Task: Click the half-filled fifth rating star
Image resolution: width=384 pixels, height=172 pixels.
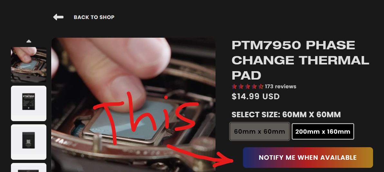Action: (x=261, y=87)
